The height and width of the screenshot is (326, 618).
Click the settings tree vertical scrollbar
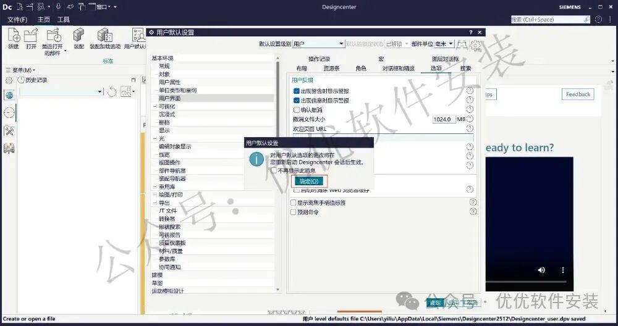278,173
